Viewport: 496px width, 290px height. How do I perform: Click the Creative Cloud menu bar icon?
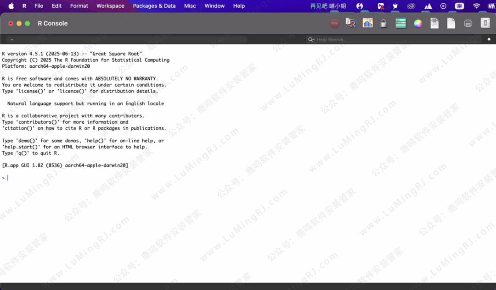(411, 6)
